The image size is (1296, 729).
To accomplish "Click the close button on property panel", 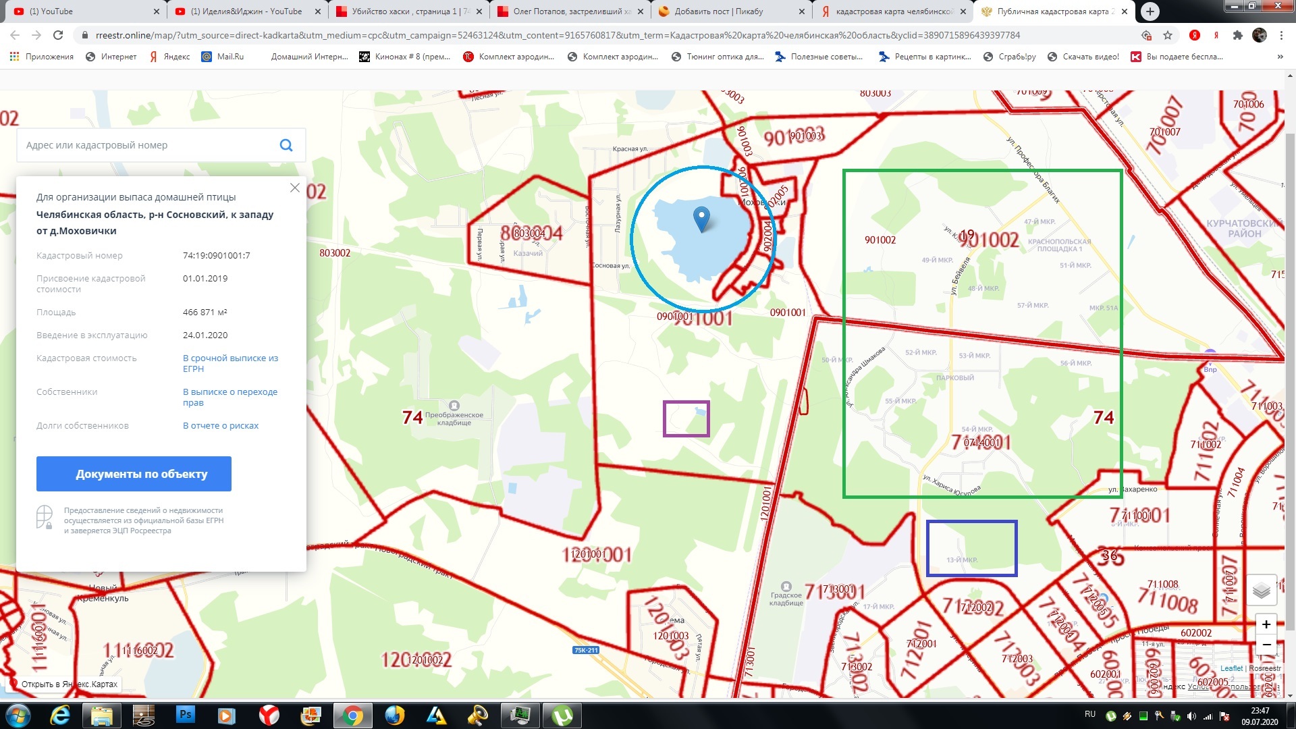I will pos(294,188).
